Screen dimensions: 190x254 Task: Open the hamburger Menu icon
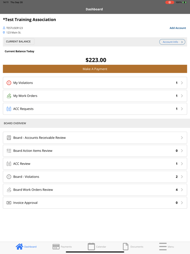pos(163,246)
